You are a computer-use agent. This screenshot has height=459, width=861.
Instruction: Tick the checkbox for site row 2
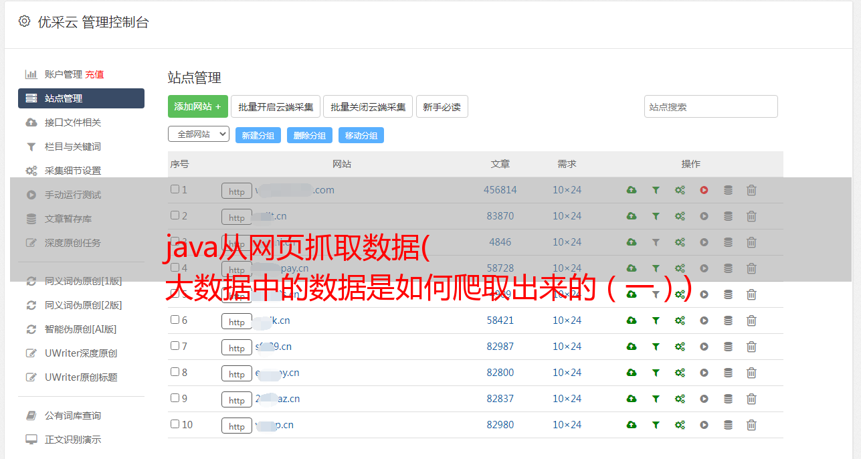pos(175,215)
